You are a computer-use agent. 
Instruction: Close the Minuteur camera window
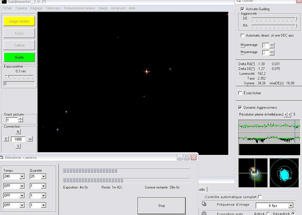point(194,157)
